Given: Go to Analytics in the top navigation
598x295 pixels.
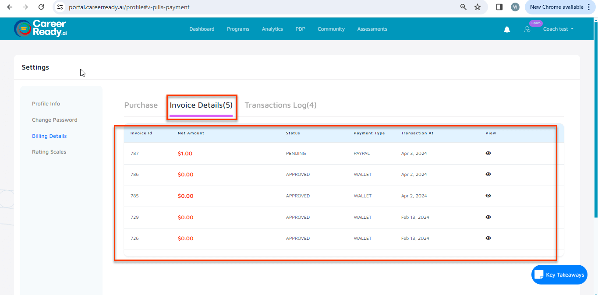Looking at the screenshot, I should [x=272, y=29].
